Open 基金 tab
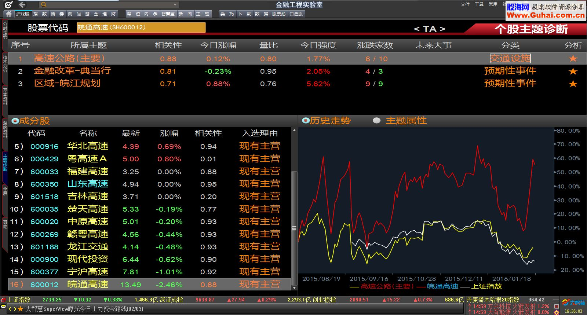Screen dimensions: 587x315 click(92, 14)
